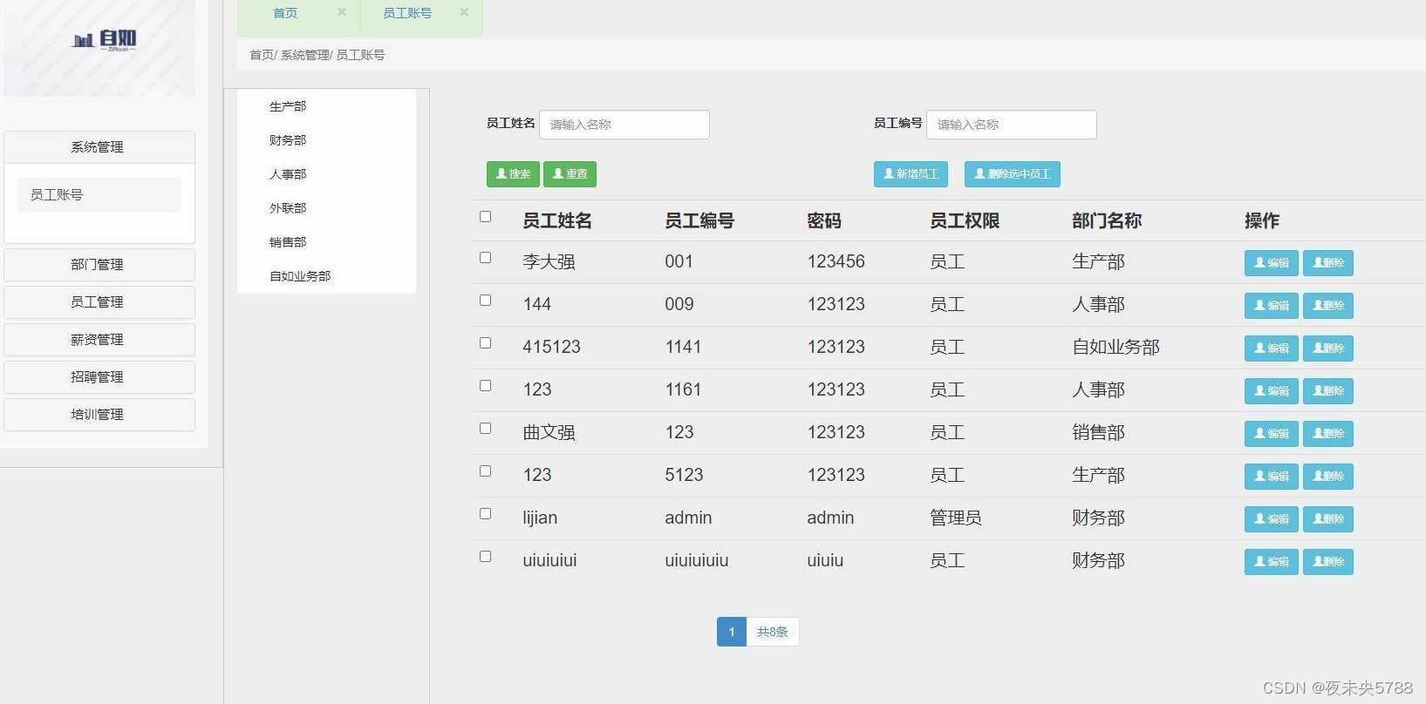The height and width of the screenshot is (704, 1426).
Task: Click the 员工姓名 column header
Action: tap(557, 221)
